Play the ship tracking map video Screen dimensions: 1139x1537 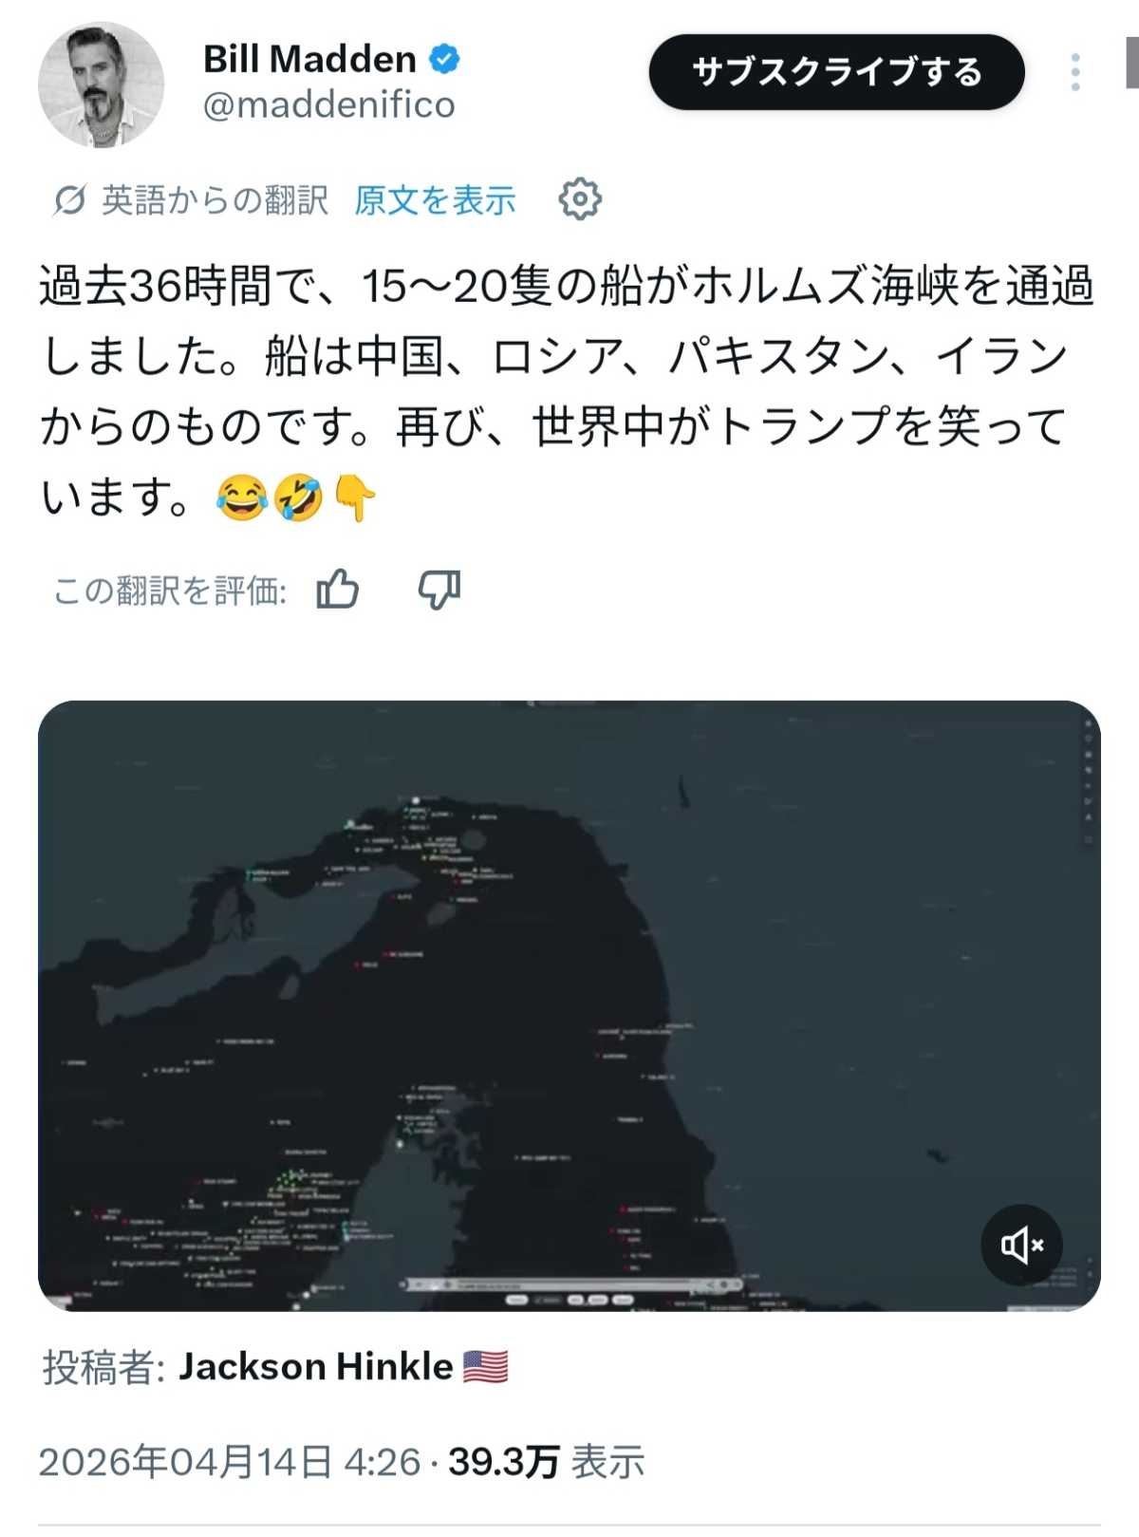[x=569, y=1006]
